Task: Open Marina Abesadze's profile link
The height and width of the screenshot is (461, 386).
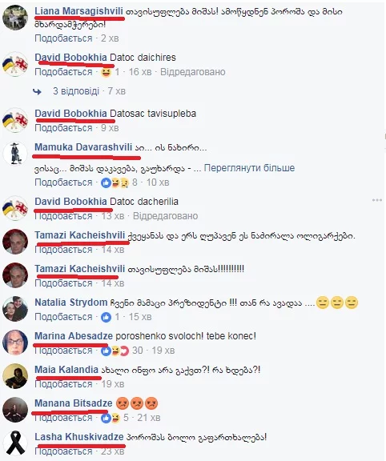Action: pos(74,336)
